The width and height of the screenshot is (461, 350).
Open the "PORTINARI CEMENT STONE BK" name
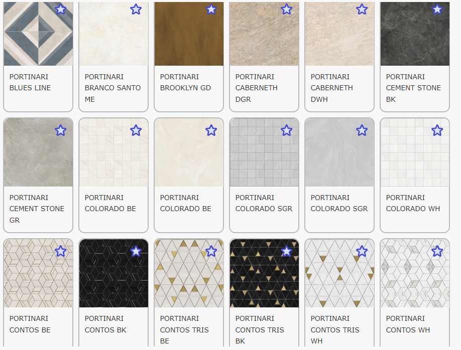tap(413, 88)
